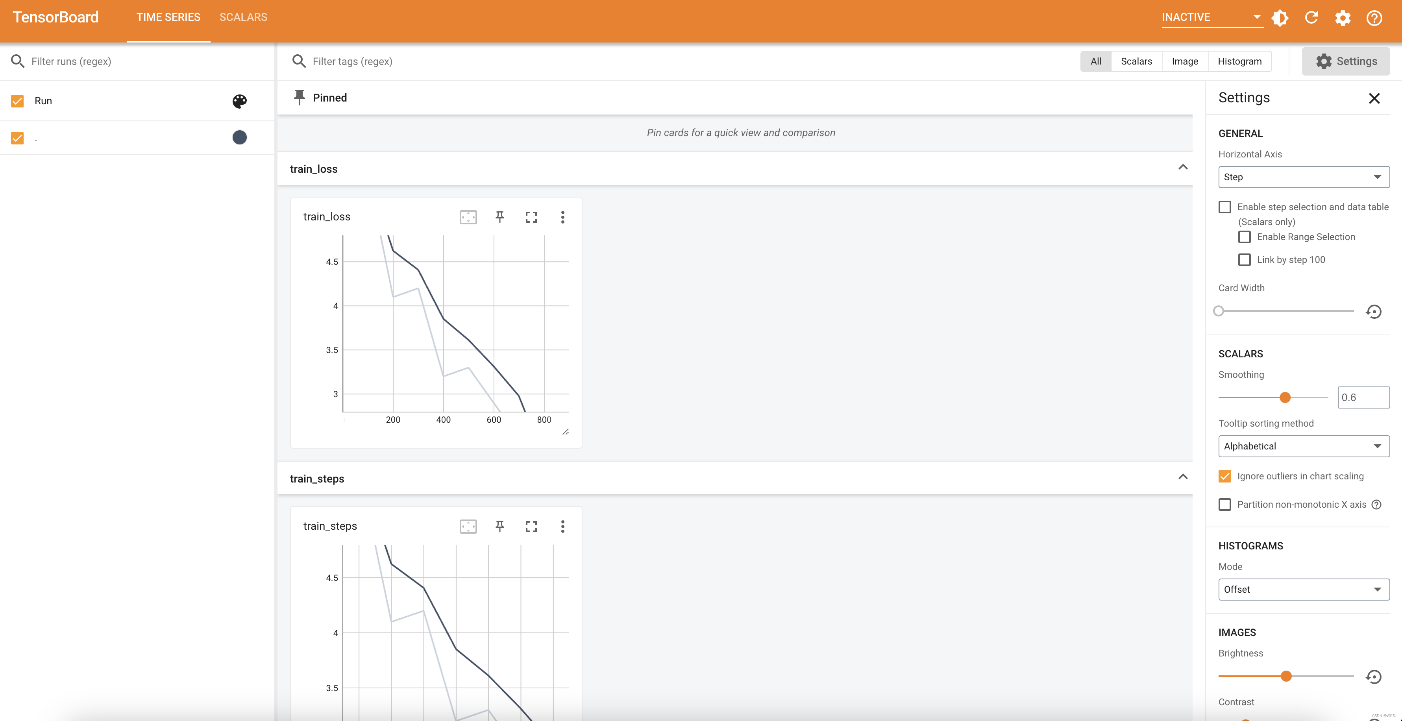Open train_loss card more options menu
Image resolution: width=1402 pixels, height=721 pixels.
[x=563, y=217]
